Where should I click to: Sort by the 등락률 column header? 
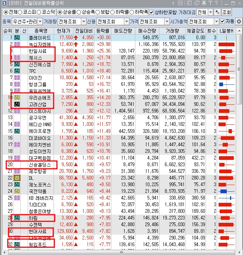tap(103, 31)
